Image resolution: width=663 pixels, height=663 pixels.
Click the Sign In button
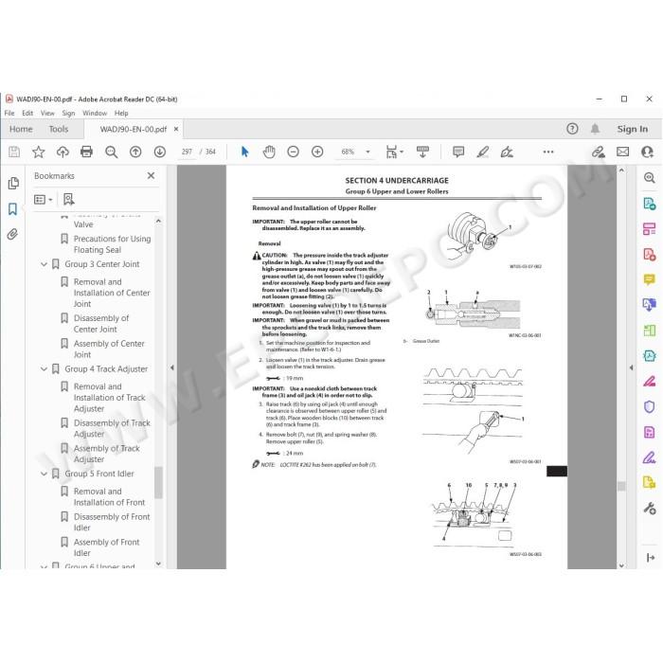[632, 129]
